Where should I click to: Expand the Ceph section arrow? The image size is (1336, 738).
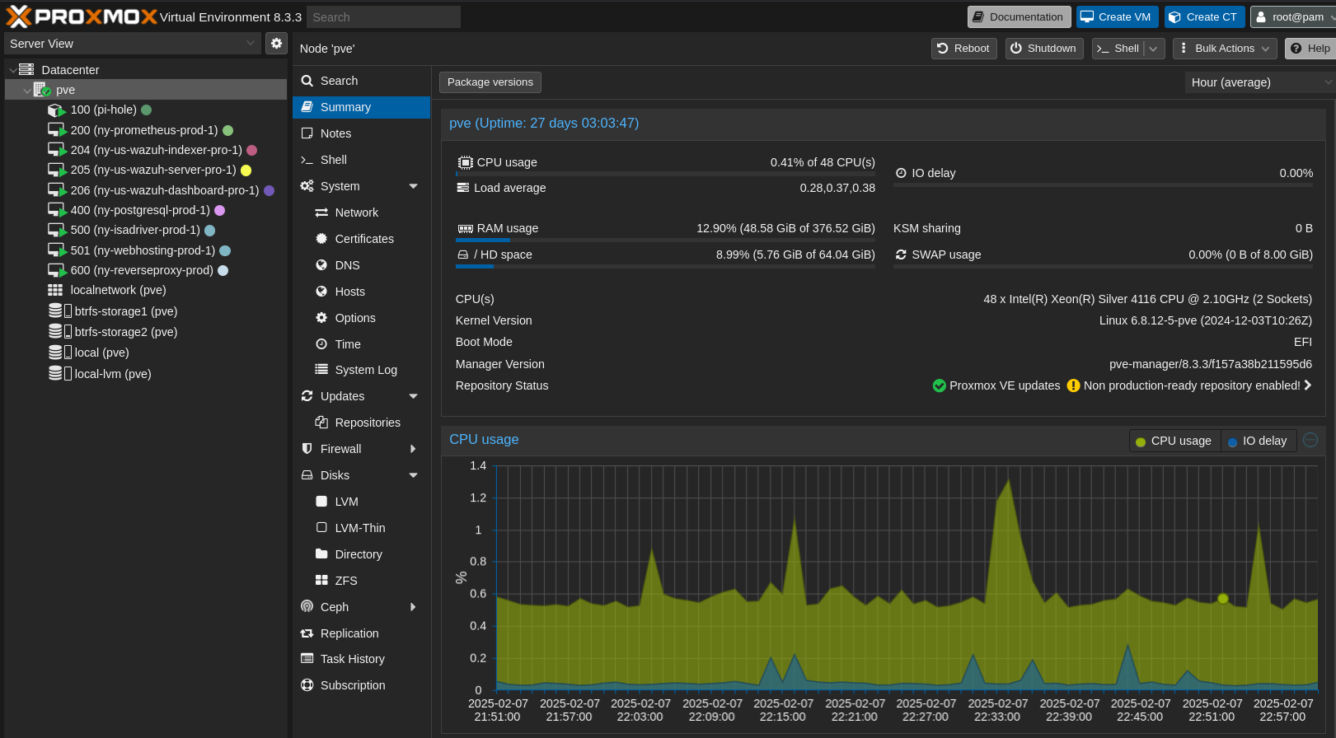click(414, 607)
